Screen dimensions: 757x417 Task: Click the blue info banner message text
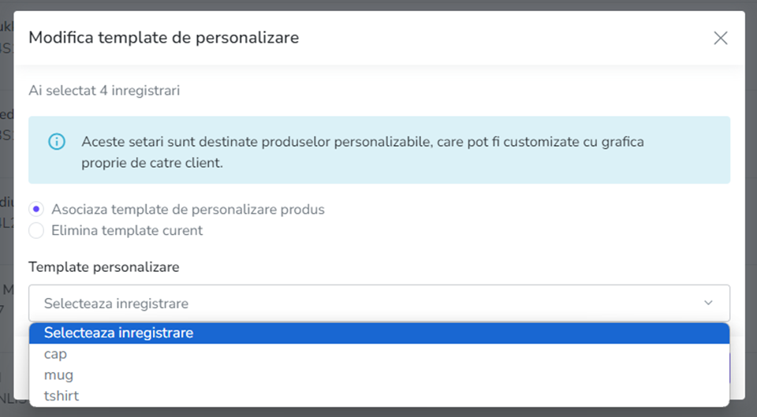[363, 152]
